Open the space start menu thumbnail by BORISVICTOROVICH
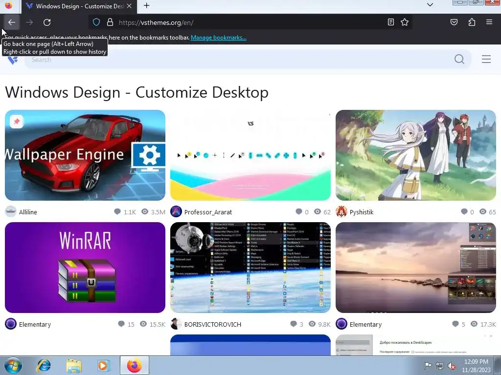501x375 pixels. 250,268
